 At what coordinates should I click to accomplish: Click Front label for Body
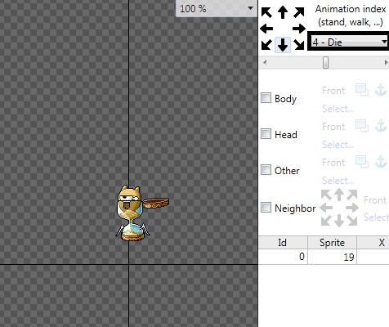coord(333,91)
